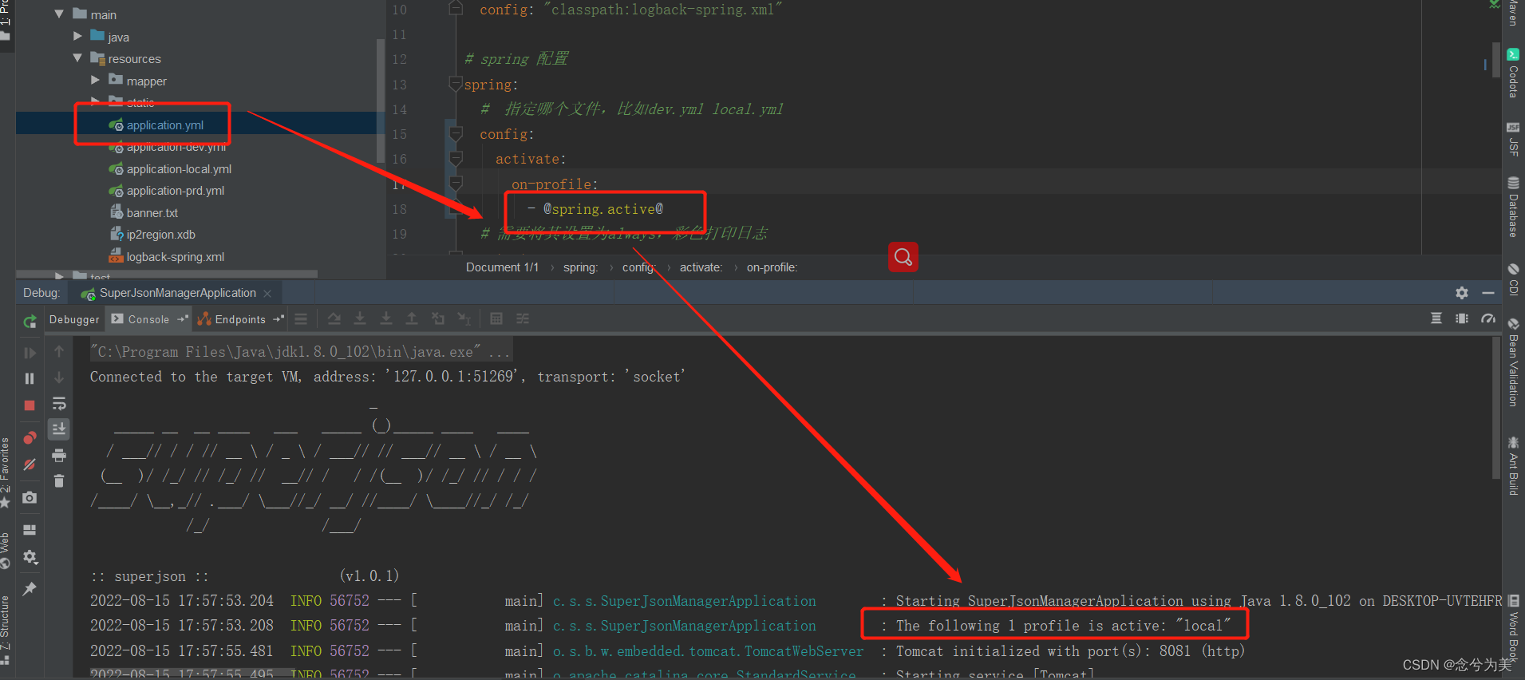Click the 'on-profile:' breadcrumb
This screenshot has width=1525, height=680.
click(772, 267)
